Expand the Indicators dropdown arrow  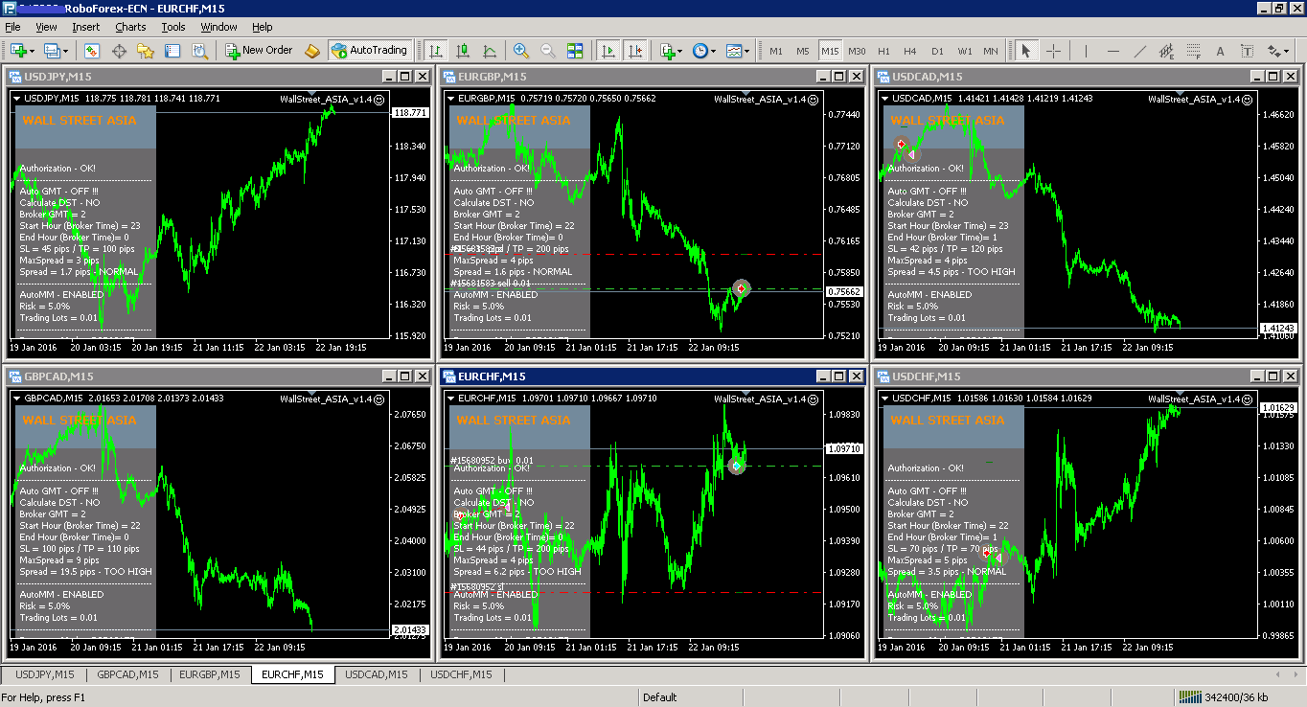coord(680,51)
